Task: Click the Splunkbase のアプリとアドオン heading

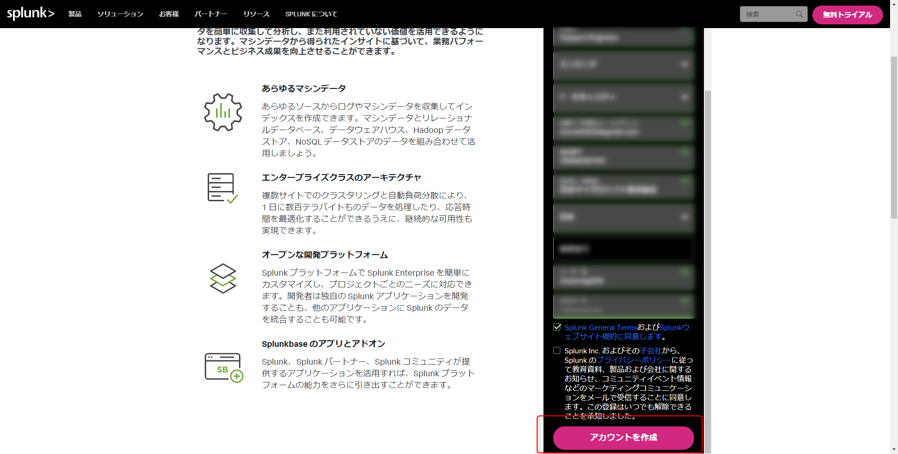Action: (x=324, y=344)
